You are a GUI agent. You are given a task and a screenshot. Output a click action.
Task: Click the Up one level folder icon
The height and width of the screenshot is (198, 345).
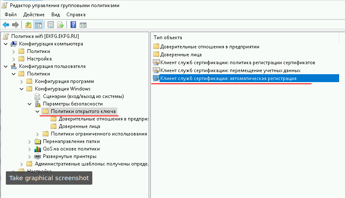click(x=28, y=25)
